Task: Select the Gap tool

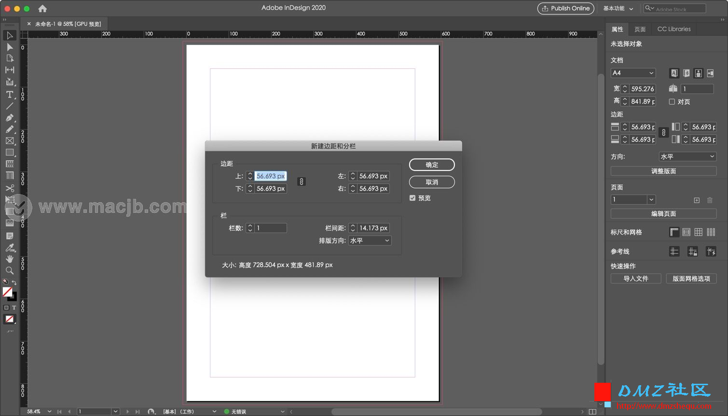Action: [10, 70]
